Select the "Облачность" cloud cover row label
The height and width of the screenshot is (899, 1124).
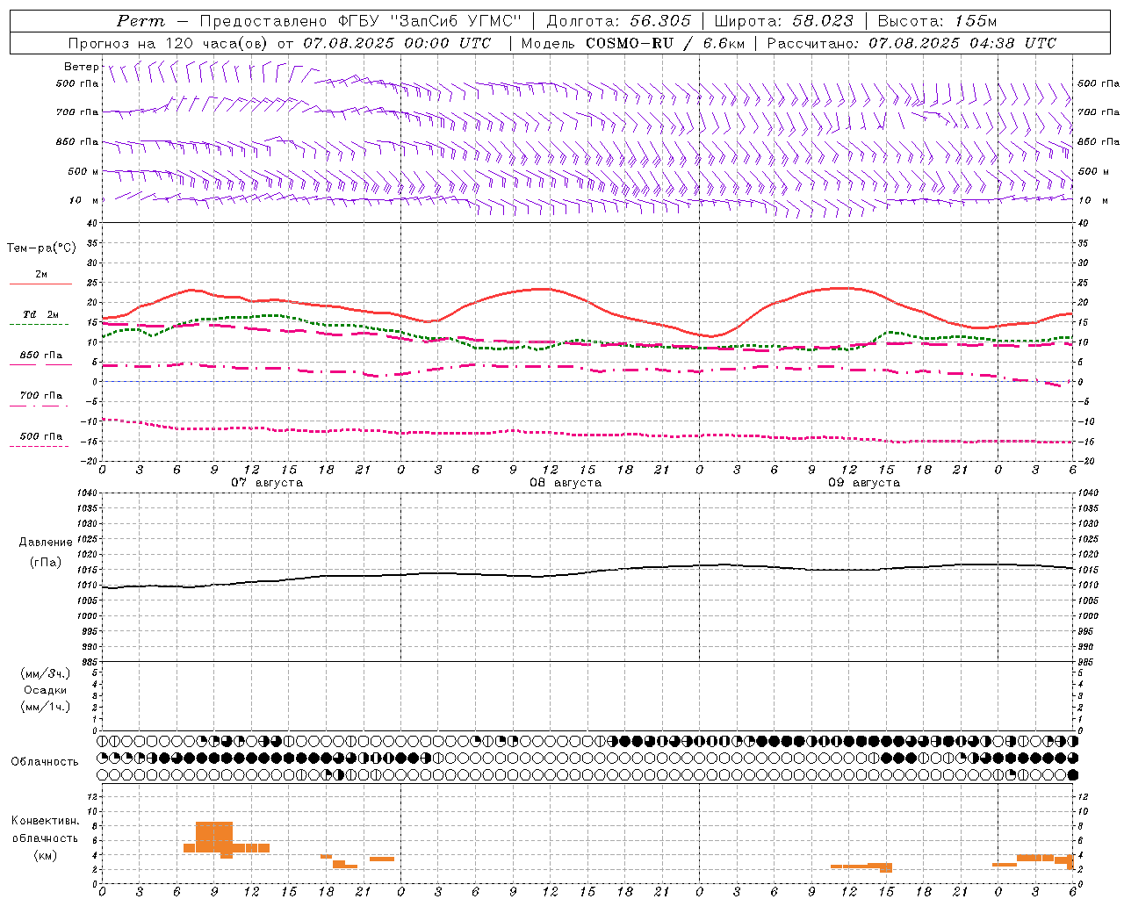(x=45, y=762)
